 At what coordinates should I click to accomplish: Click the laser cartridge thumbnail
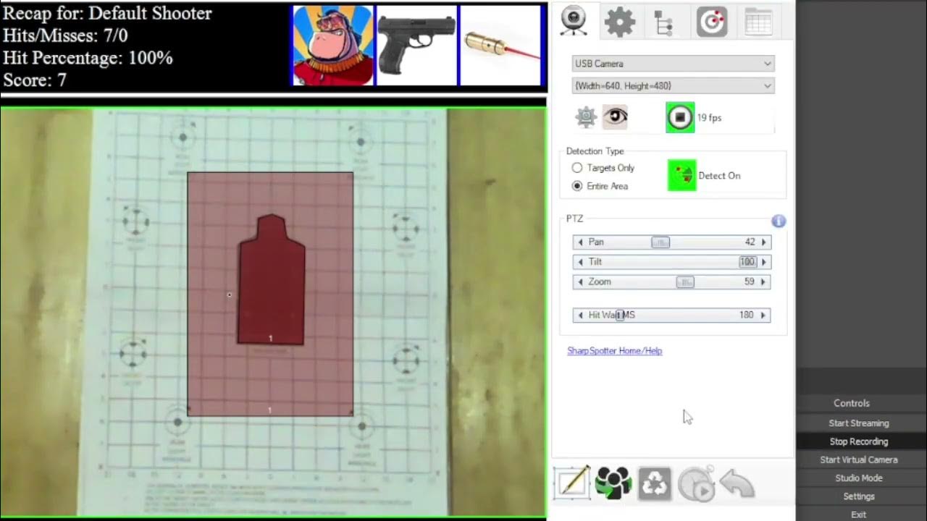click(x=500, y=46)
